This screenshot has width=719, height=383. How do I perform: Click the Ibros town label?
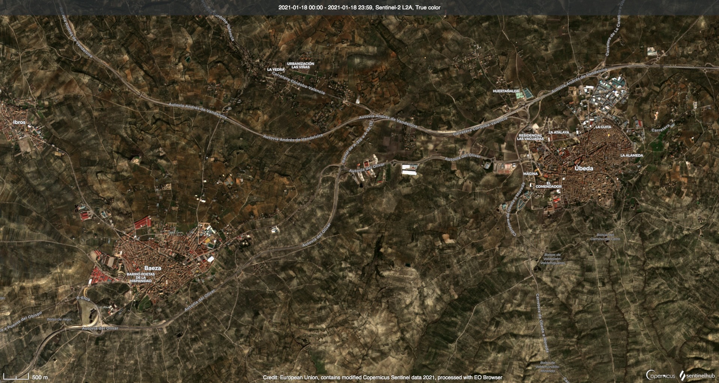click(x=19, y=122)
